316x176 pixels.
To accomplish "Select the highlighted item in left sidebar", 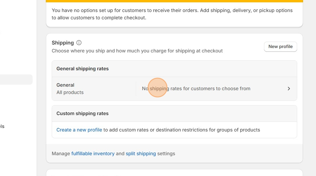I will (16, 80).
